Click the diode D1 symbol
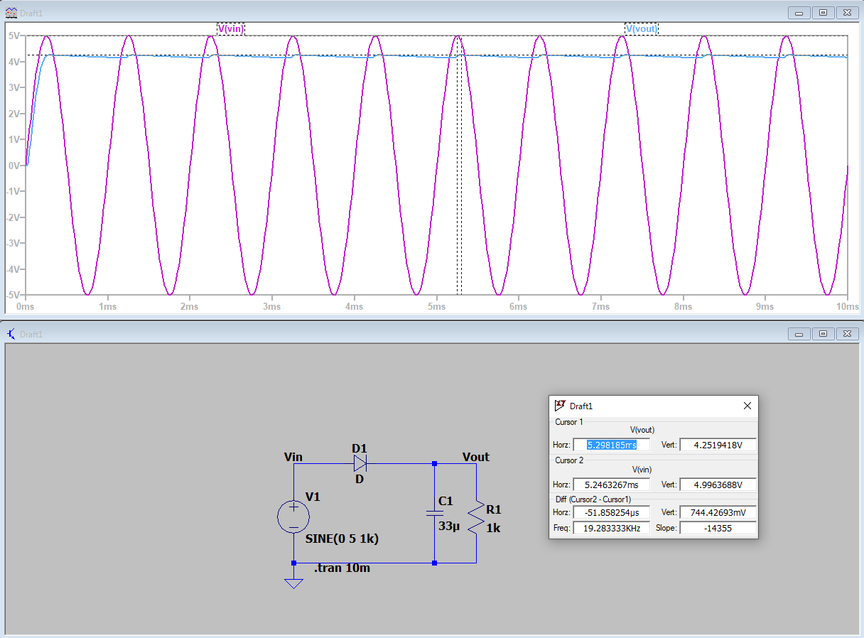 pos(360,464)
